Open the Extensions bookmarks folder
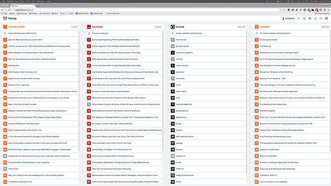The height and width of the screenshot is (186, 331). tap(45, 13)
